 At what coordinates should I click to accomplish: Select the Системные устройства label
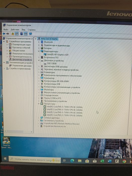pyautogui.click(x=54, y=121)
